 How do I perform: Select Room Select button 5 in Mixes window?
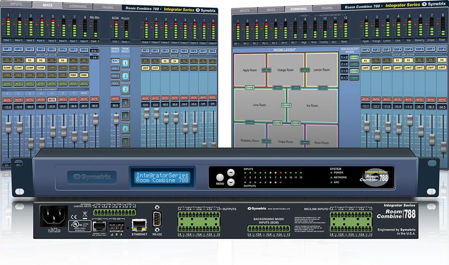click(x=125, y=116)
